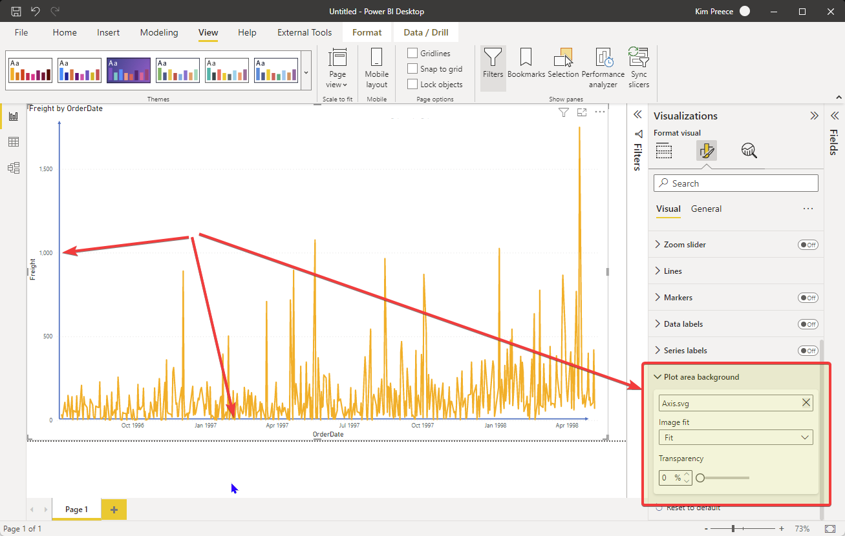
Task: Open the Help ribbon tab
Action: tap(247, 32)
